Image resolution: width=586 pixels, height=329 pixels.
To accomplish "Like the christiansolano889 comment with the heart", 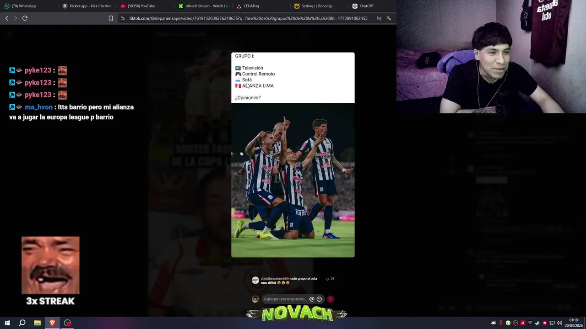I will pyautogui.click(x=327, y=279).
